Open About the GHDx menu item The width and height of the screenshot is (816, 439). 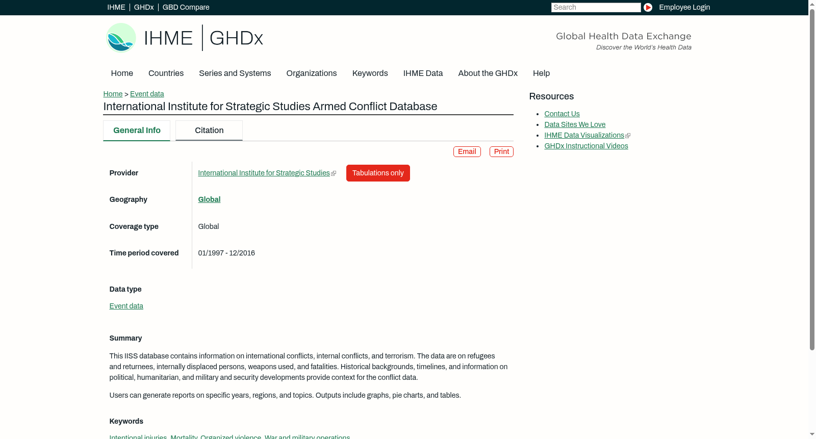(488, 73)
